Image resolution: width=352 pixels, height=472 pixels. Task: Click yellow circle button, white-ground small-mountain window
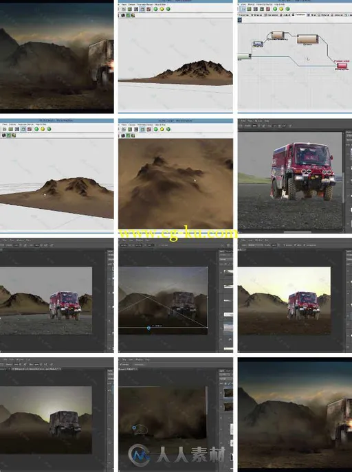(x=162, y=9)
